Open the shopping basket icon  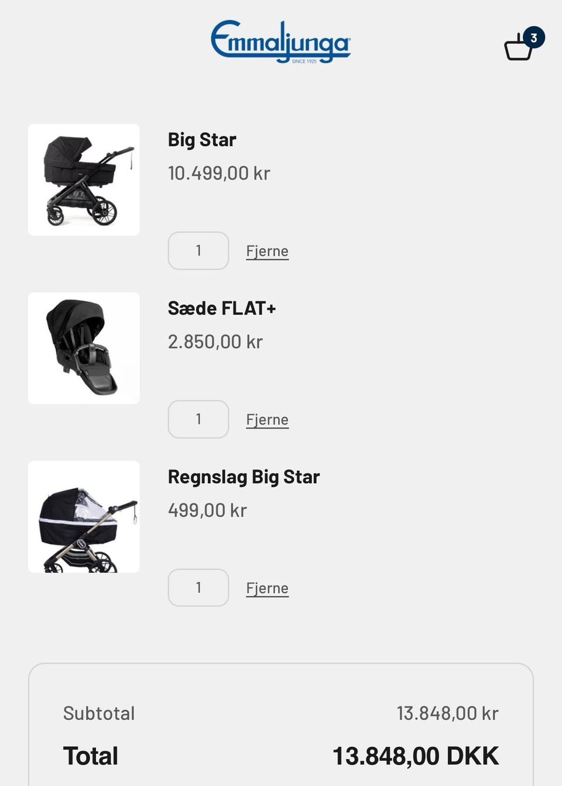[x=519, y=47]
